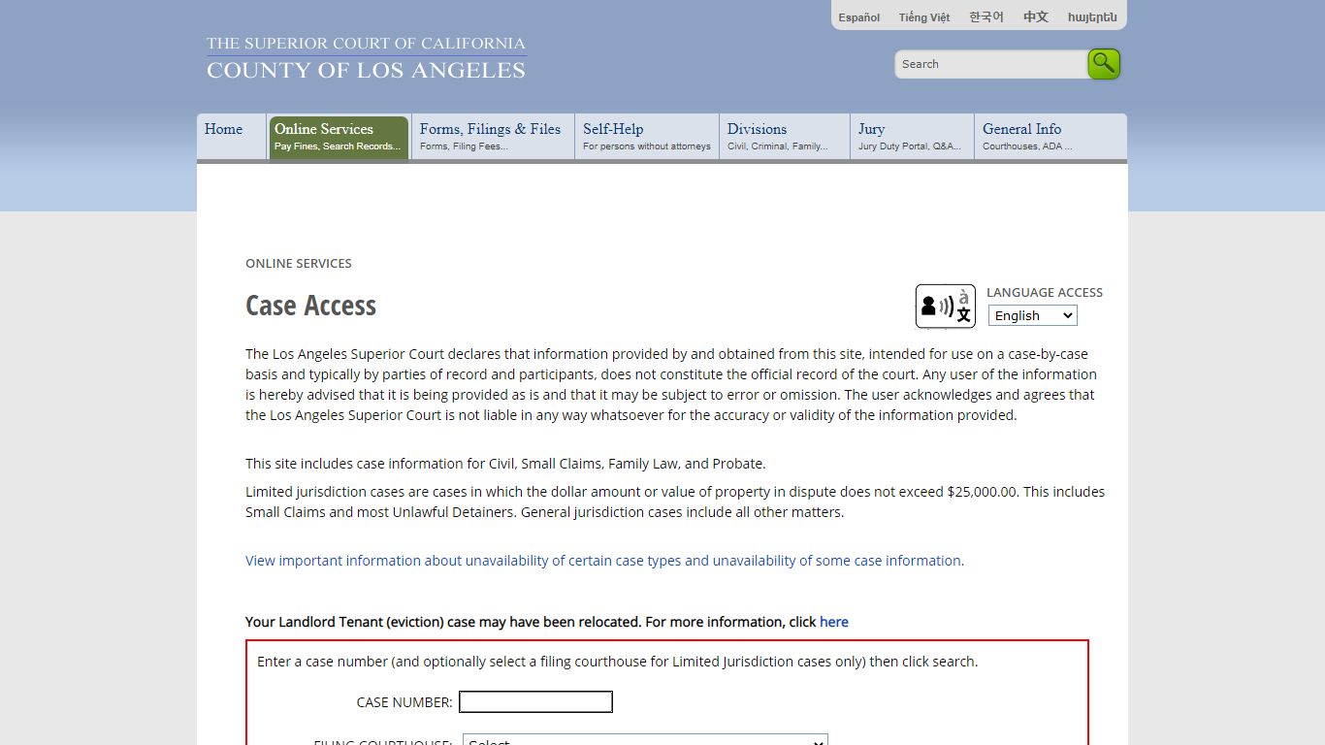Click the Language Access speaker-translation icon
Viewport: 1325px width, 745px height.
(944, 306)
